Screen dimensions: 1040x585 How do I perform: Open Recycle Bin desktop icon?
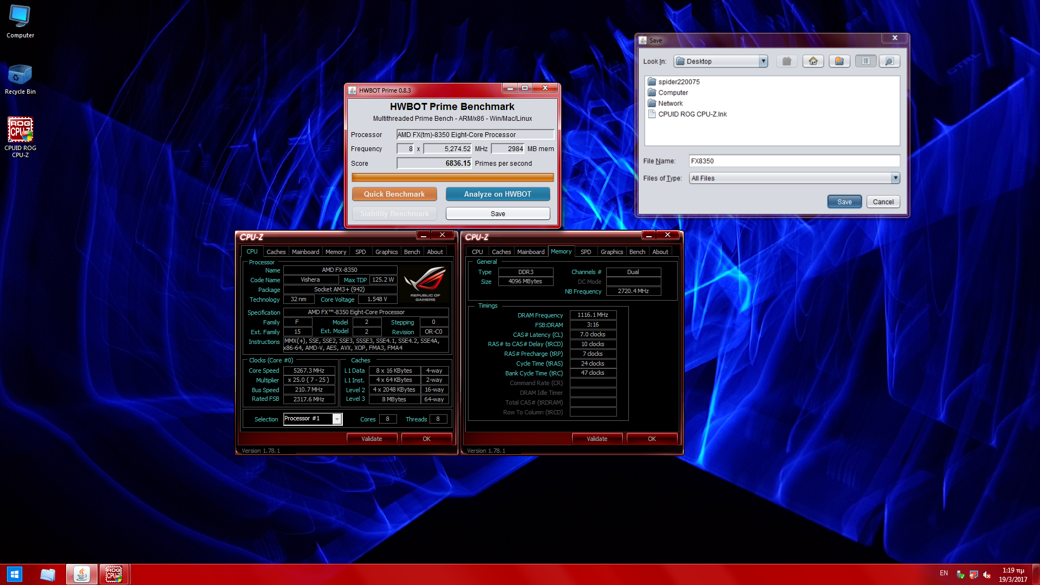(20, 79)
